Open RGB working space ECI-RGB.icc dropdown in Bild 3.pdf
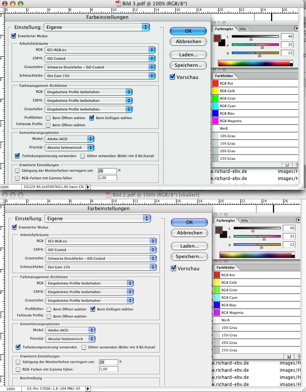Image resolution: width=306 pixels, height=392 pixels. pos(100,50)
